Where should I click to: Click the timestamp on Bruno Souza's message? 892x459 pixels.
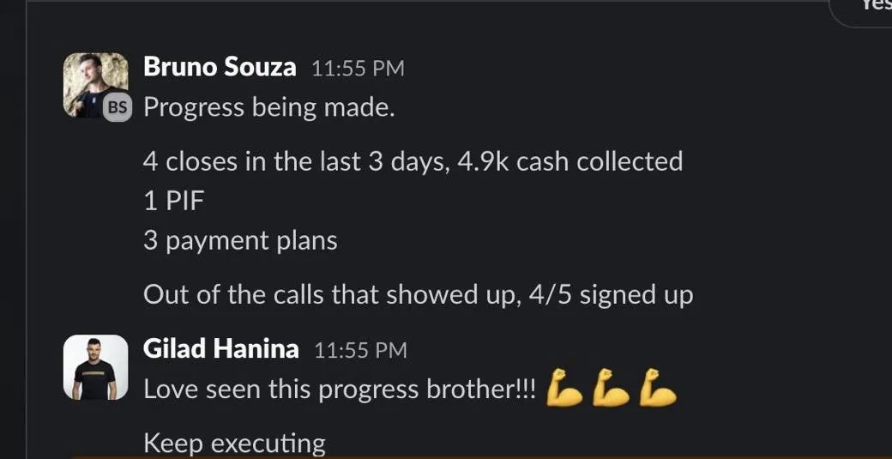pyautogui.click(x=357, y=69)
